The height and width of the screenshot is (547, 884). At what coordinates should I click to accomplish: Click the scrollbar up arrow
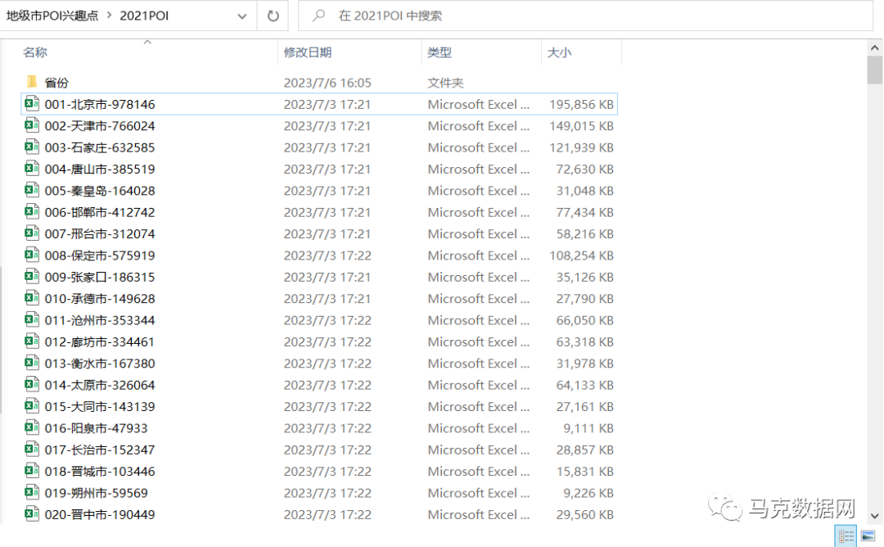(874, 48)
